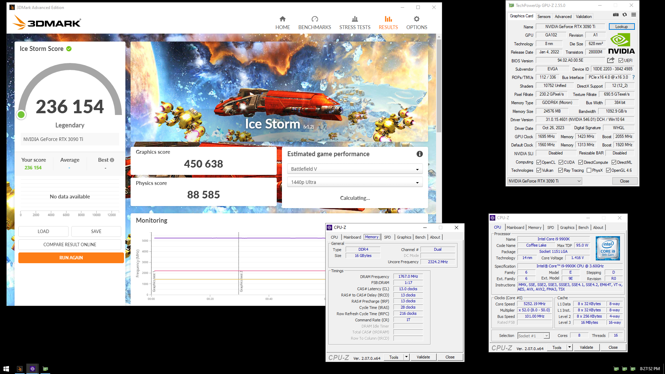This screenshot has width=665, height=374.
Task: Click the Close button at bottom of GPU-Z
Action: tap(624, 181)
